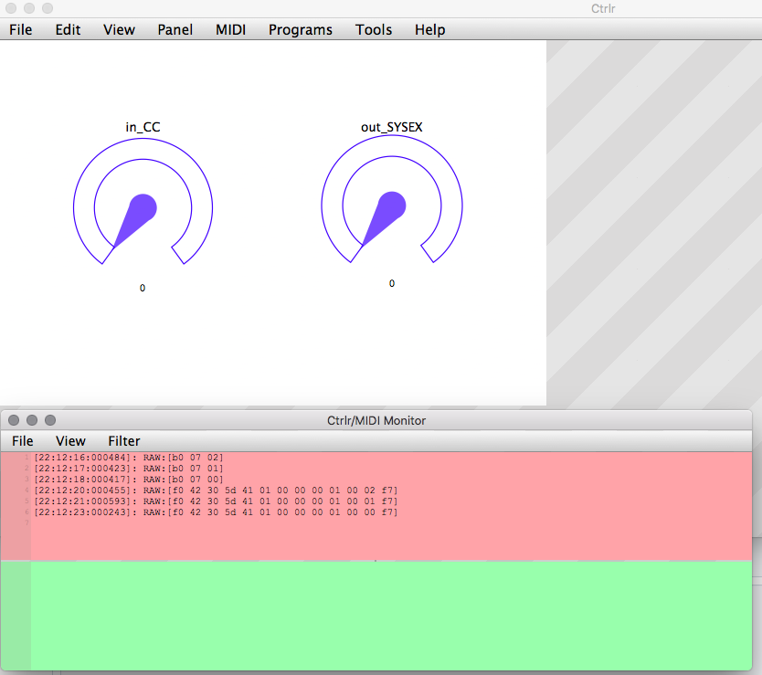Open the Programs menu
The image size is (762, 675).
[x=300, y=29]
